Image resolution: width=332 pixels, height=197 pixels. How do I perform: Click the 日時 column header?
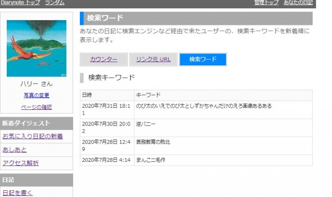107,95
